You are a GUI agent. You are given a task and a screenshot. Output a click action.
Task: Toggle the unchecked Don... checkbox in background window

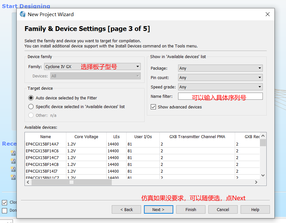5,210
